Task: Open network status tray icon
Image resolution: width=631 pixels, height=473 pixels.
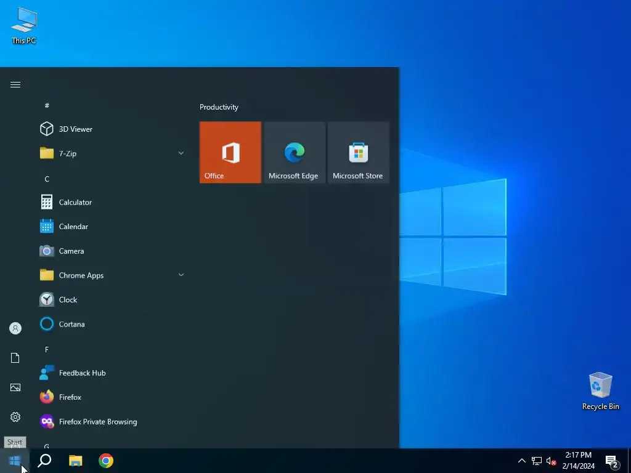Action: (x=537, y=461)
